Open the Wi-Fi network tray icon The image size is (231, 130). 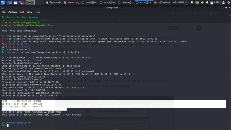192,3
